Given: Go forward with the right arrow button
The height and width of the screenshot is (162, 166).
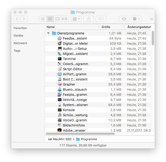Looking at the screenshot, I should pyautogui.click(x=24, y=19).
